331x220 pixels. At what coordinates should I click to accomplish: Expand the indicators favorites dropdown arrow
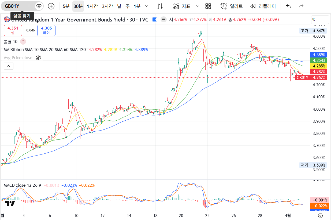pyautogui.click(x=198, y=6)
